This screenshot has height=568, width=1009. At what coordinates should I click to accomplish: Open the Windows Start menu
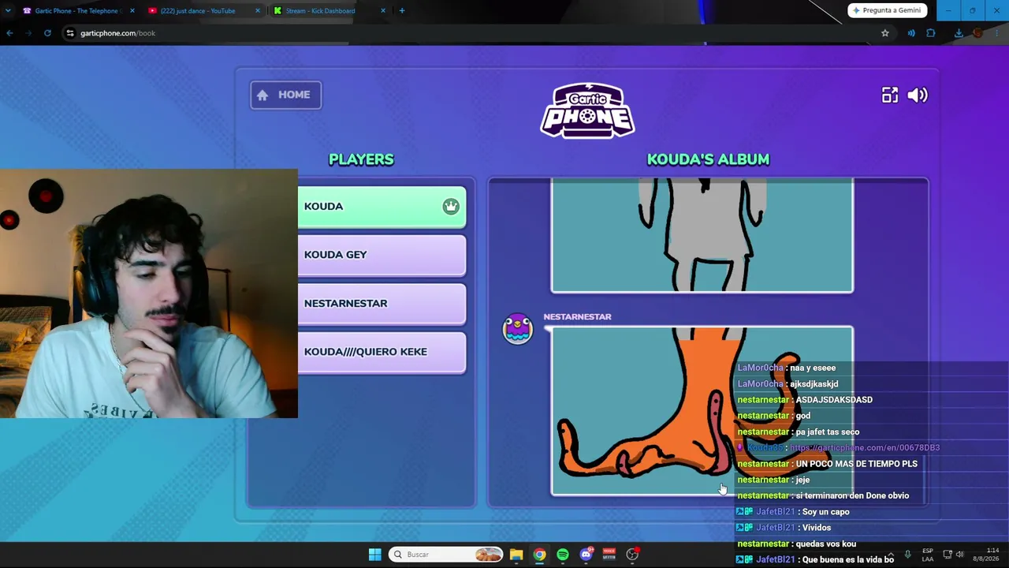point(375,555)
